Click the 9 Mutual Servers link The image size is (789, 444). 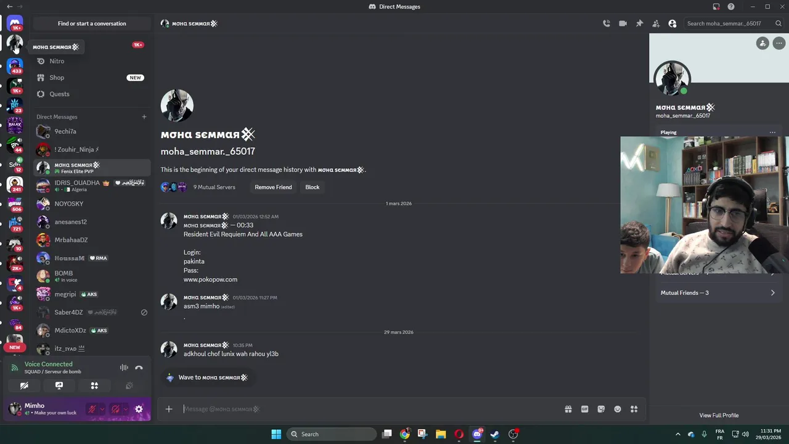(x=214, y=187)
